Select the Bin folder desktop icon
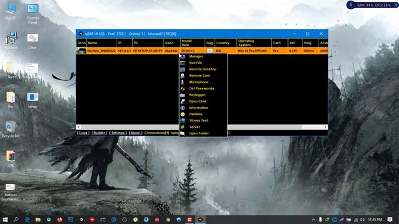 (11, 100)
